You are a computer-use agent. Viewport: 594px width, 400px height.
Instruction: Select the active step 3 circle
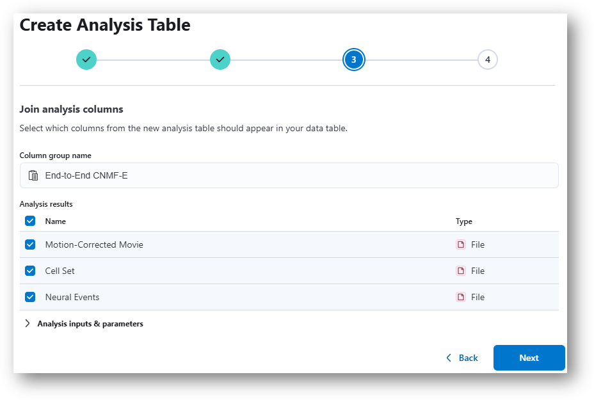[x=354, y=60]
